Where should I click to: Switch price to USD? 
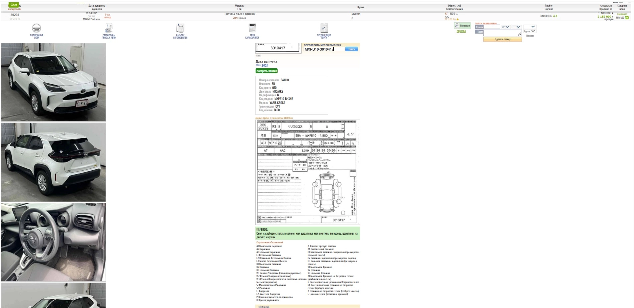(x=622, y=18)
